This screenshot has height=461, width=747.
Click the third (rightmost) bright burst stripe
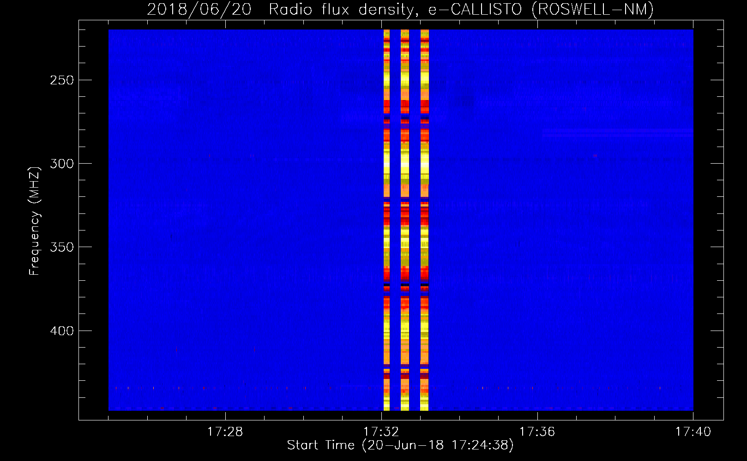pos(425,220)
